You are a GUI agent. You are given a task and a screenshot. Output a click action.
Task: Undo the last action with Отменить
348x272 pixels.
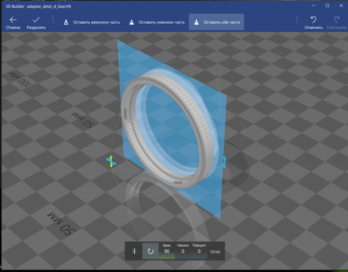[x=314, y=22]
